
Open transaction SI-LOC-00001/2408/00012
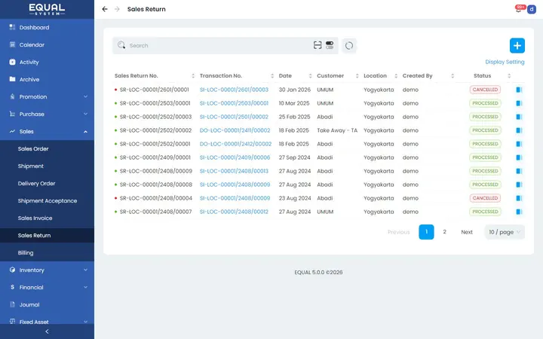234,212
